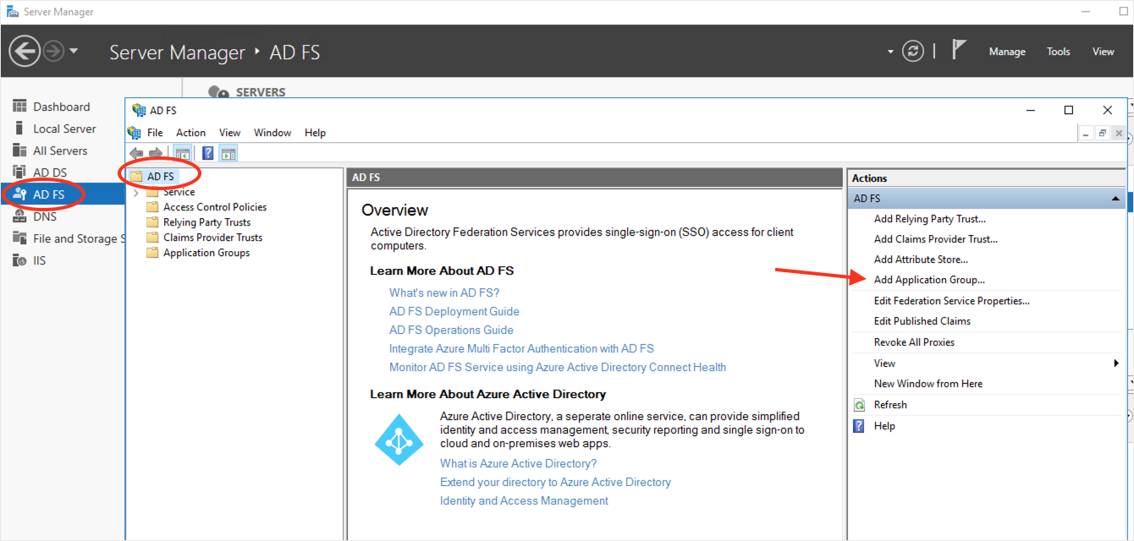
Task: Open the Window menu in AD FS console
Action: pos(272,133)
